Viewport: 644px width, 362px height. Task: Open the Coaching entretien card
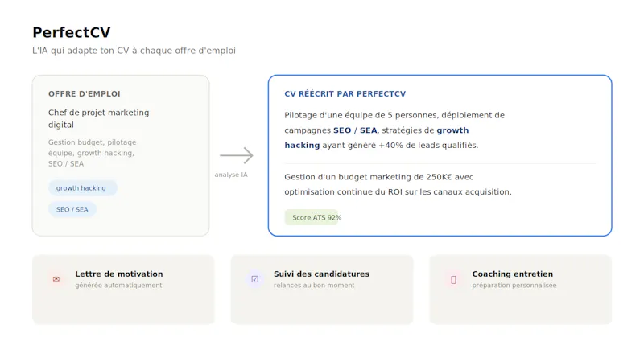coord(520,290)
